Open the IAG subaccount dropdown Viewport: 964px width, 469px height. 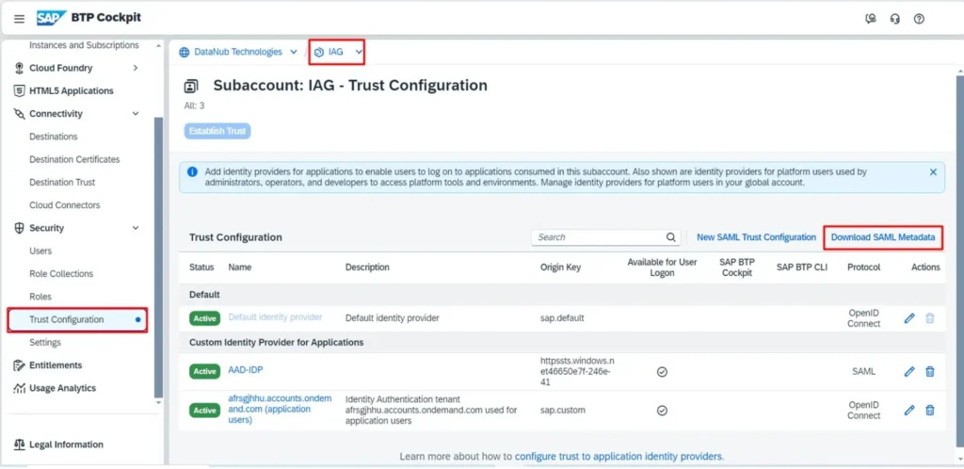pyautogui.click(x=359, y=52)
